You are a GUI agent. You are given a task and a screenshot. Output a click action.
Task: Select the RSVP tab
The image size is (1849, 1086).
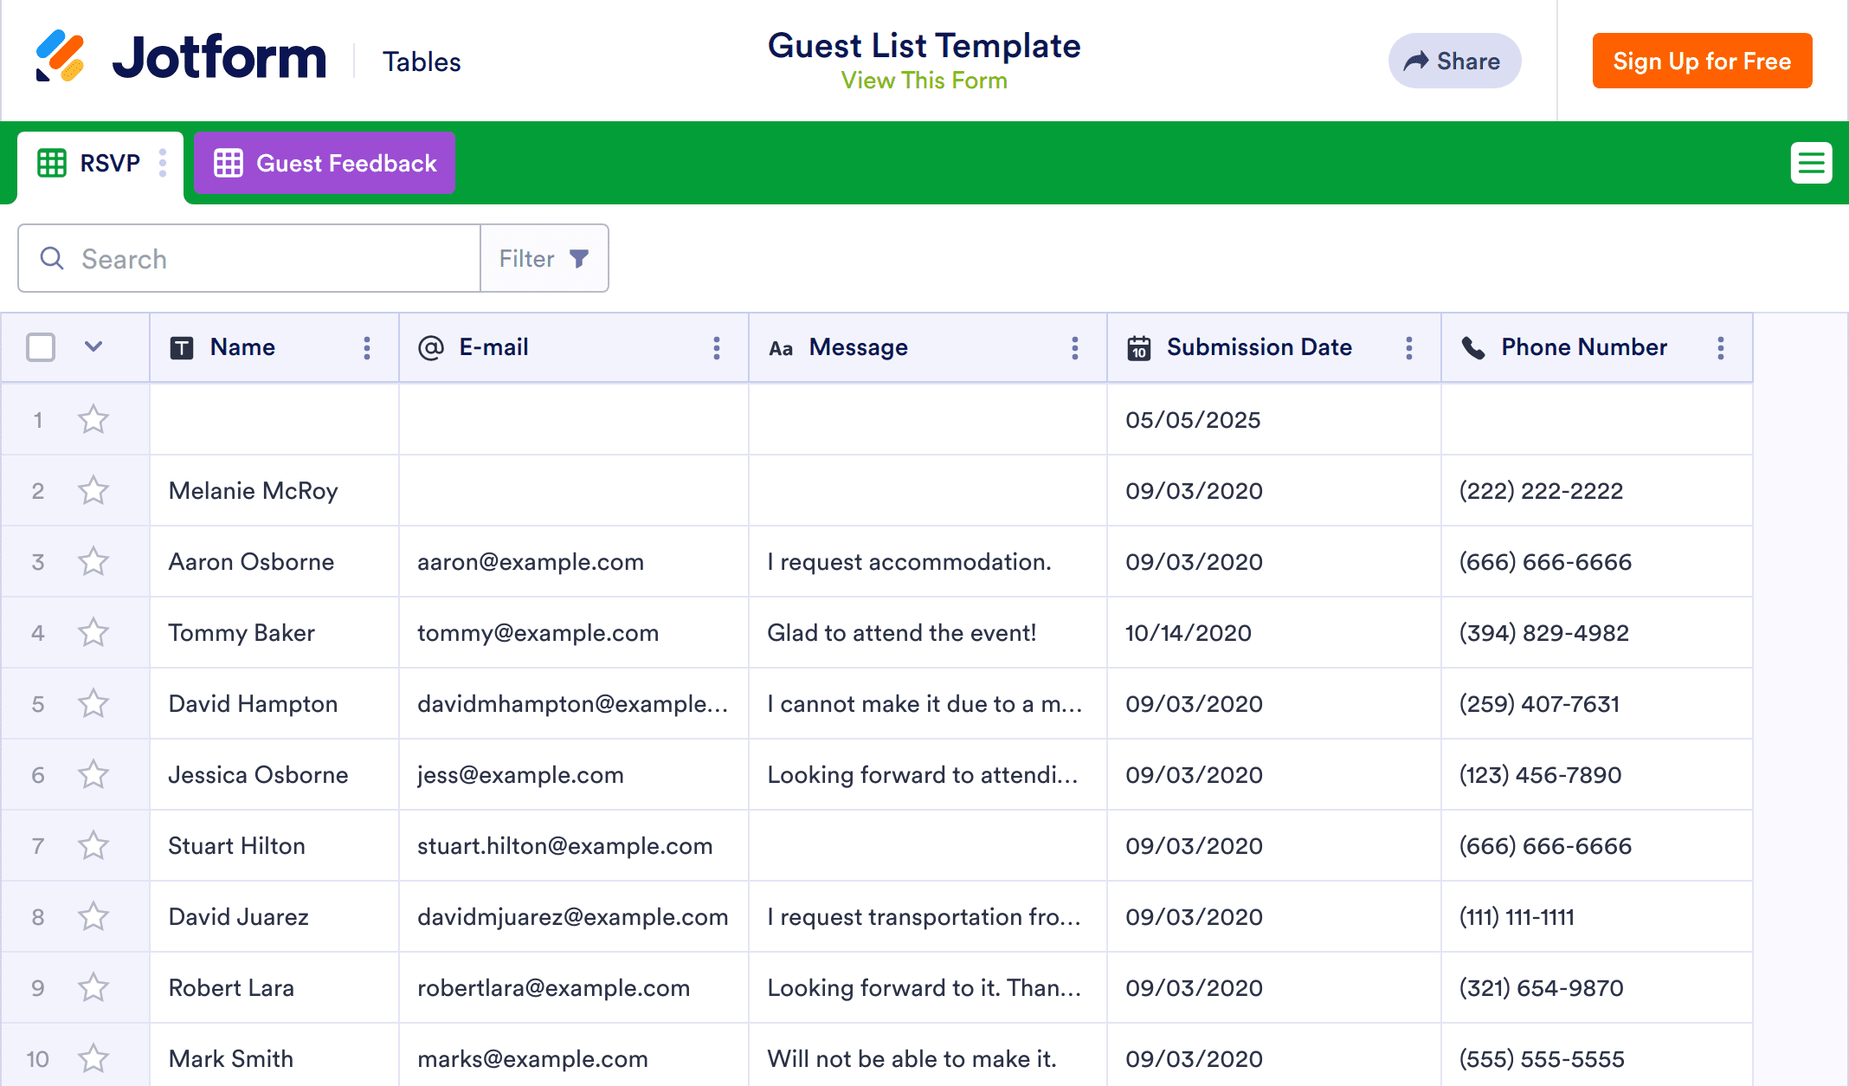[90, 163]
